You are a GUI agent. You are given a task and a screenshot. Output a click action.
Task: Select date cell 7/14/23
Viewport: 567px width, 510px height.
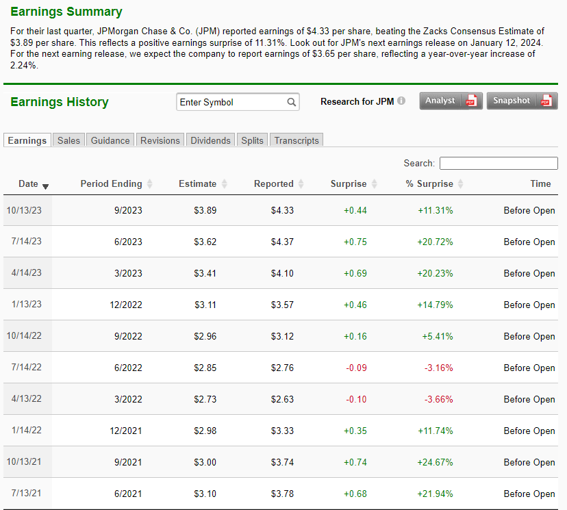(27, 242)
